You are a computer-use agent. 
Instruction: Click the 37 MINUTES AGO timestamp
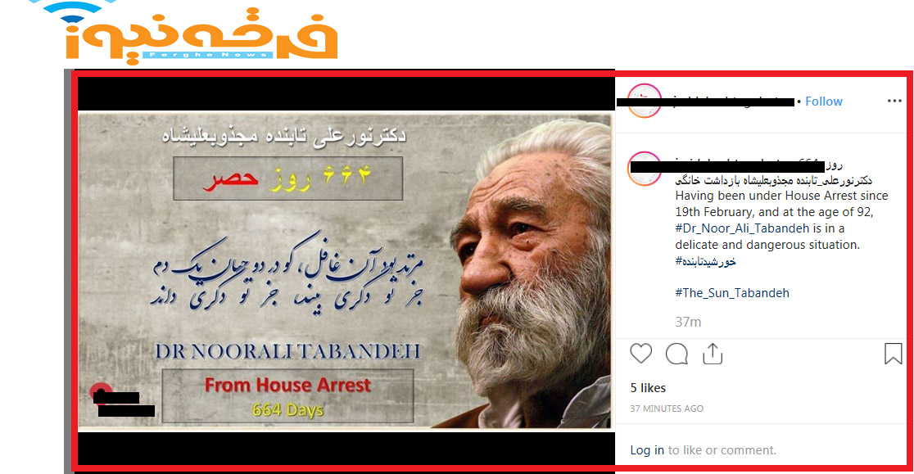(x=667, y=409)
